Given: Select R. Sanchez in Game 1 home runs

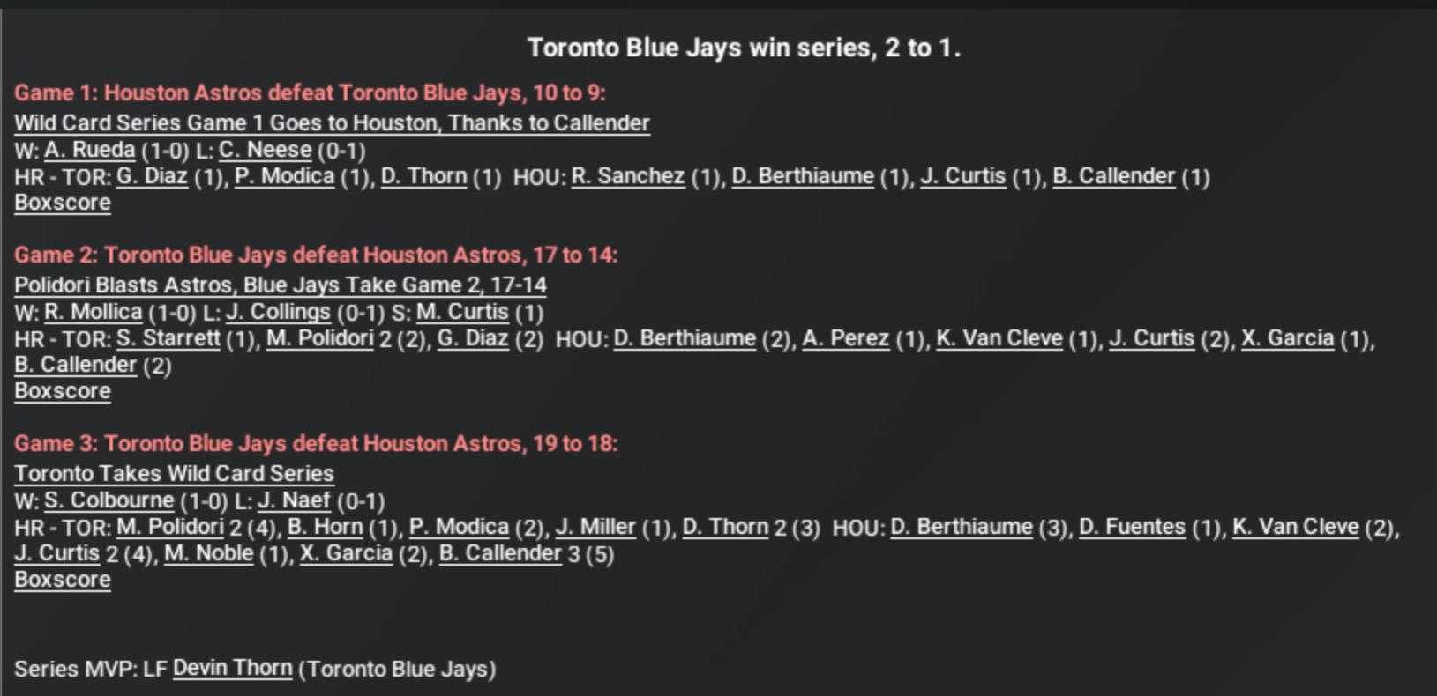Looking at the screenshot, I should pyautogui.click(x=628, y=177).
